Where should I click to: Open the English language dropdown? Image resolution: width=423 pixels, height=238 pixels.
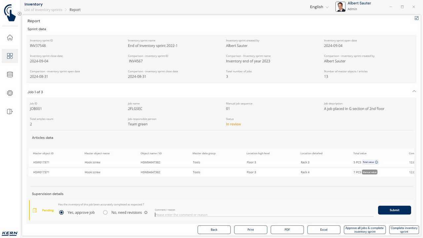point(319,7)
